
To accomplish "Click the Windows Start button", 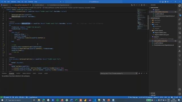I will [2, 100].
